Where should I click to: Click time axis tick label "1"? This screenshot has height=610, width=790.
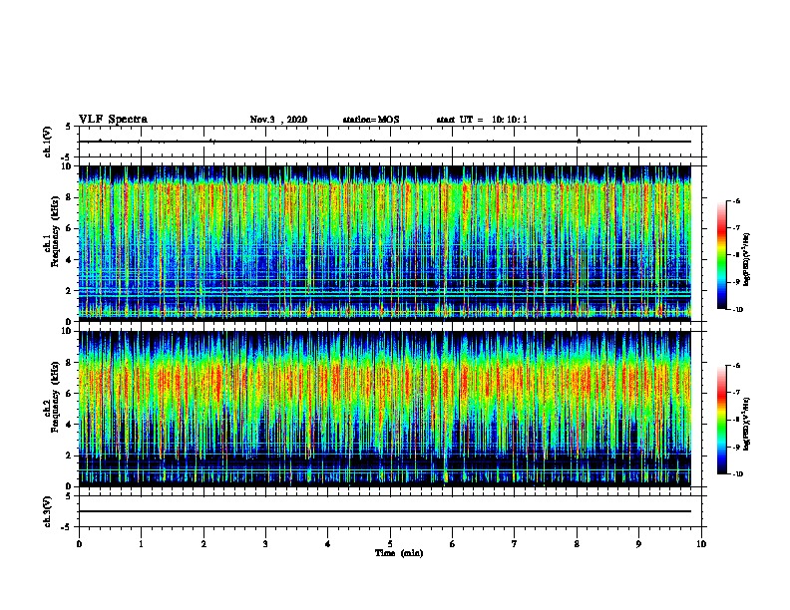point(141,544)
